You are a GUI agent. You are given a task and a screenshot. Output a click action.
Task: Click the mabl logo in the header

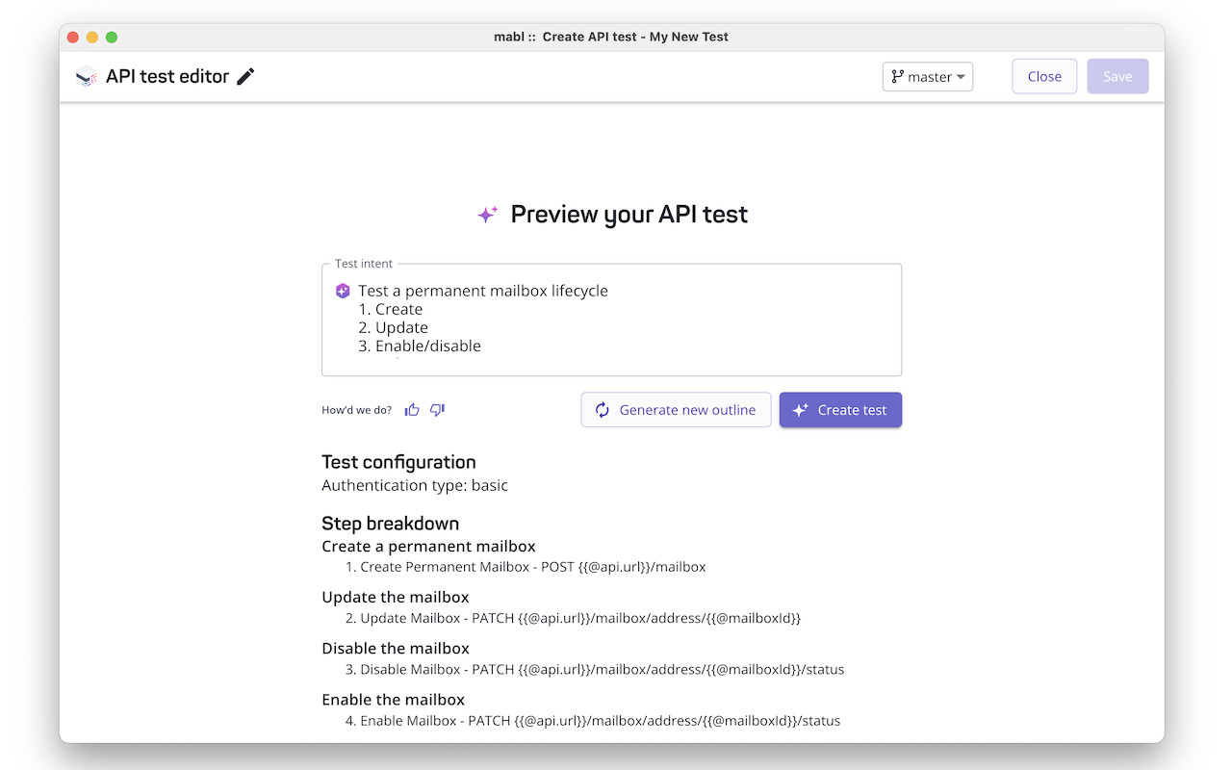[85, 76]
